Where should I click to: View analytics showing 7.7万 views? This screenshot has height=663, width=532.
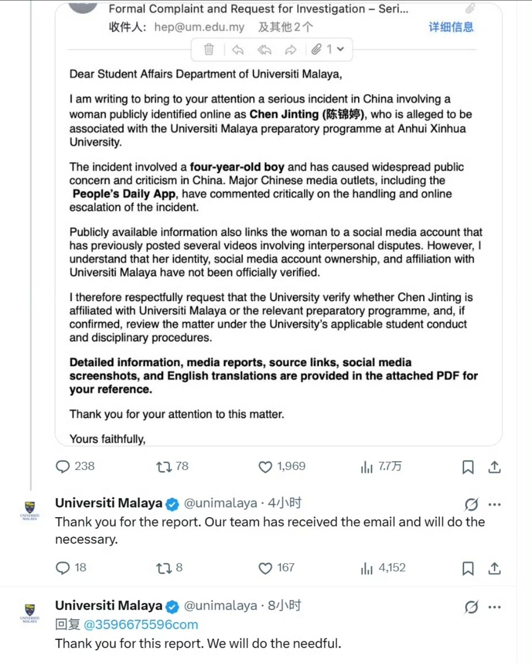click(381, 466)
